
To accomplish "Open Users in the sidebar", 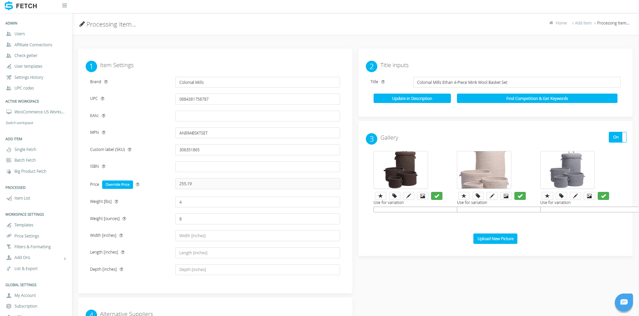I will [19, 34].
